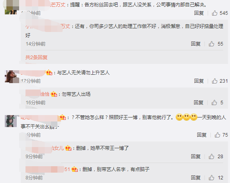This screenshot has height=183, width=230.
Task: Open username ending 女儿 in reply
Action: 45,148
